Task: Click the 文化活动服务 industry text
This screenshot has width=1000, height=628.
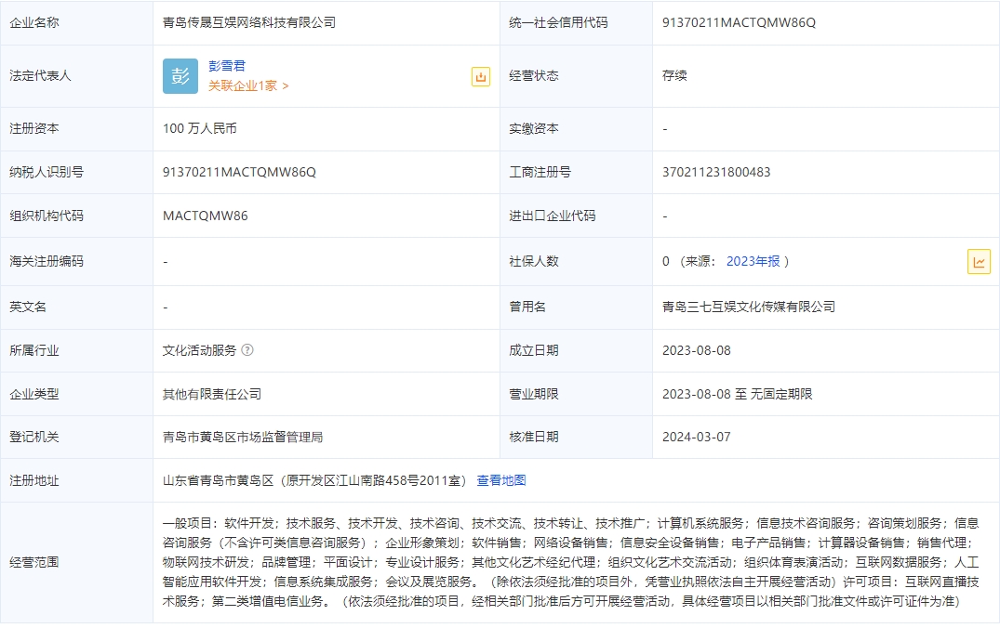Action: (x=199, y=350)
